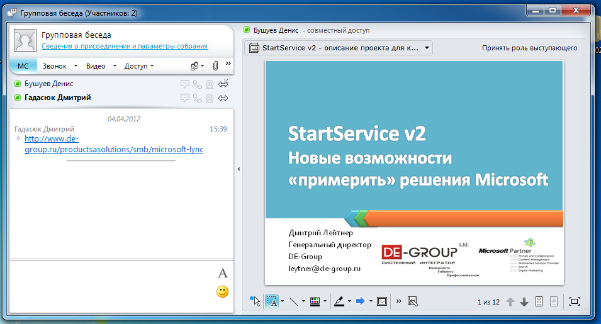Click webcam icon in Бушуев Денис row
This screenshot has width=601, height=324.
click(210, 84)
